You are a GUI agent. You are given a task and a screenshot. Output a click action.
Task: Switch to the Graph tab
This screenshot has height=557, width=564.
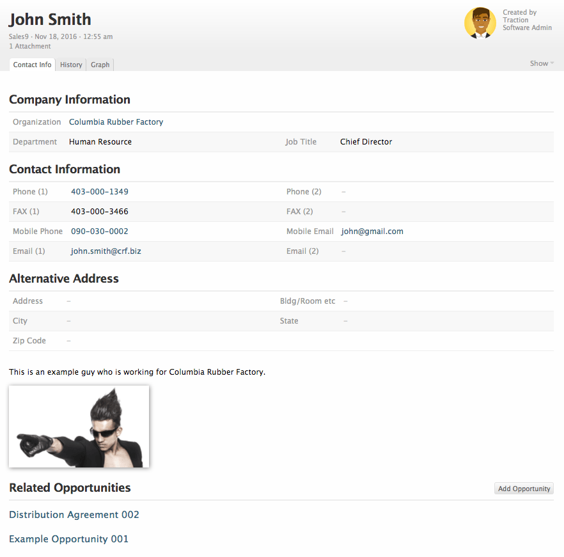coord(100,65)
